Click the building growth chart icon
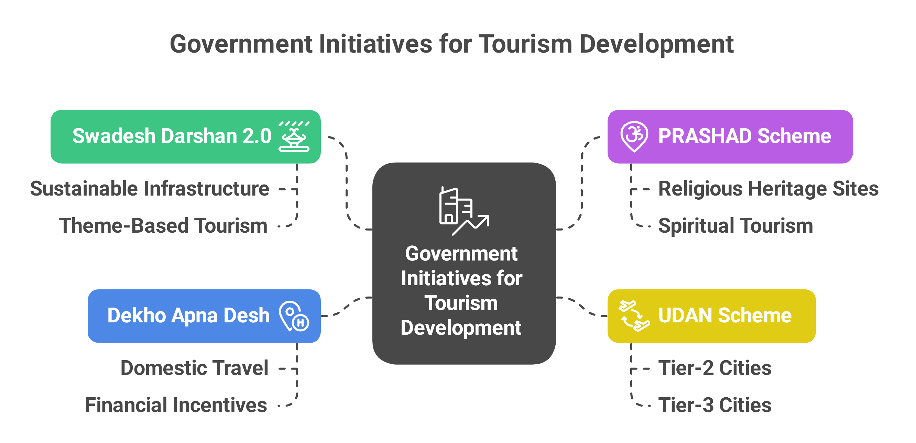The height and width of the screenshot is (443, 916). coord(464,211)
